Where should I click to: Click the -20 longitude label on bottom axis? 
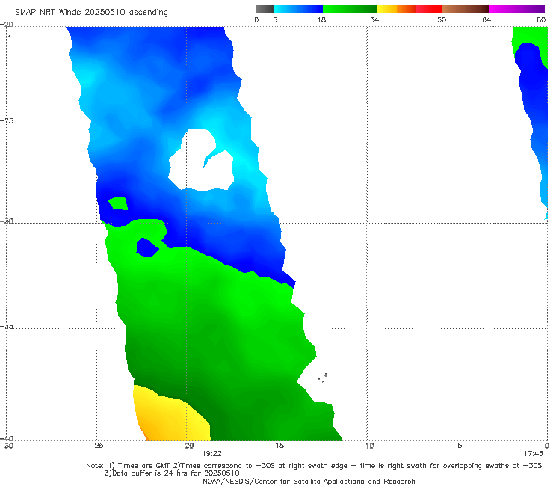pos(187,446)
